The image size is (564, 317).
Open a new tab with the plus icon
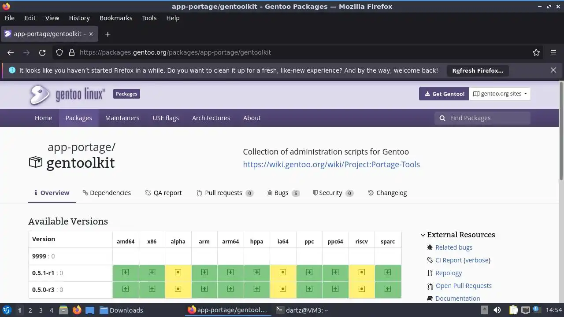pos(108,34)
